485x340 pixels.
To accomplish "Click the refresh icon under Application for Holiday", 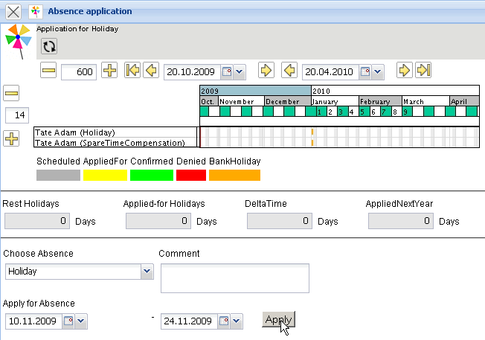I will click(49, 47).
